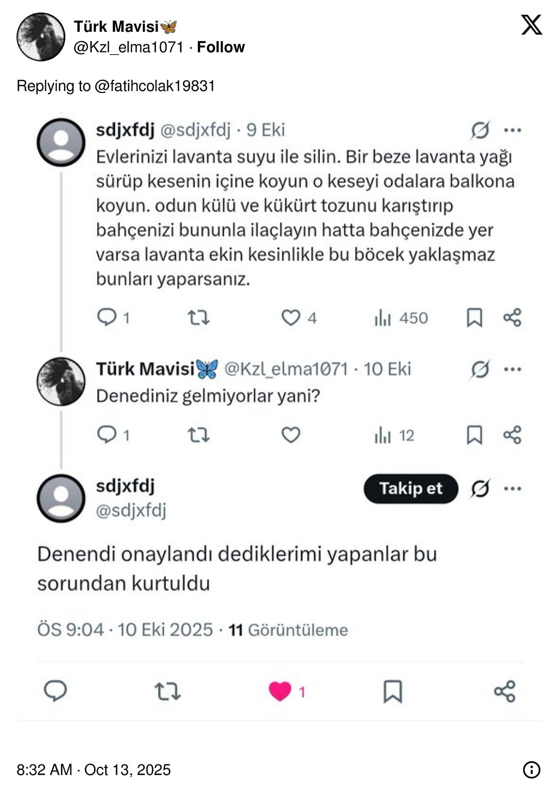560x798 pixels.
Task: View analytics showing 450 views
Action: 401,318
